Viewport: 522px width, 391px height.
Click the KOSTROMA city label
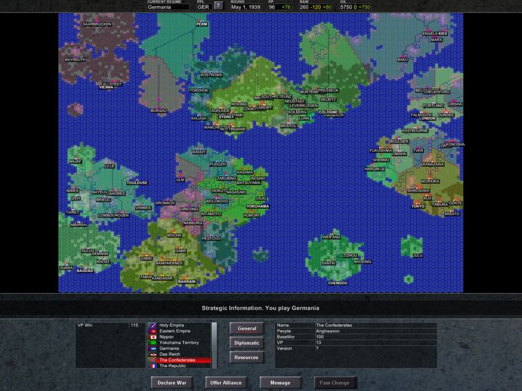pyautogui.click(x=211, y=75)
